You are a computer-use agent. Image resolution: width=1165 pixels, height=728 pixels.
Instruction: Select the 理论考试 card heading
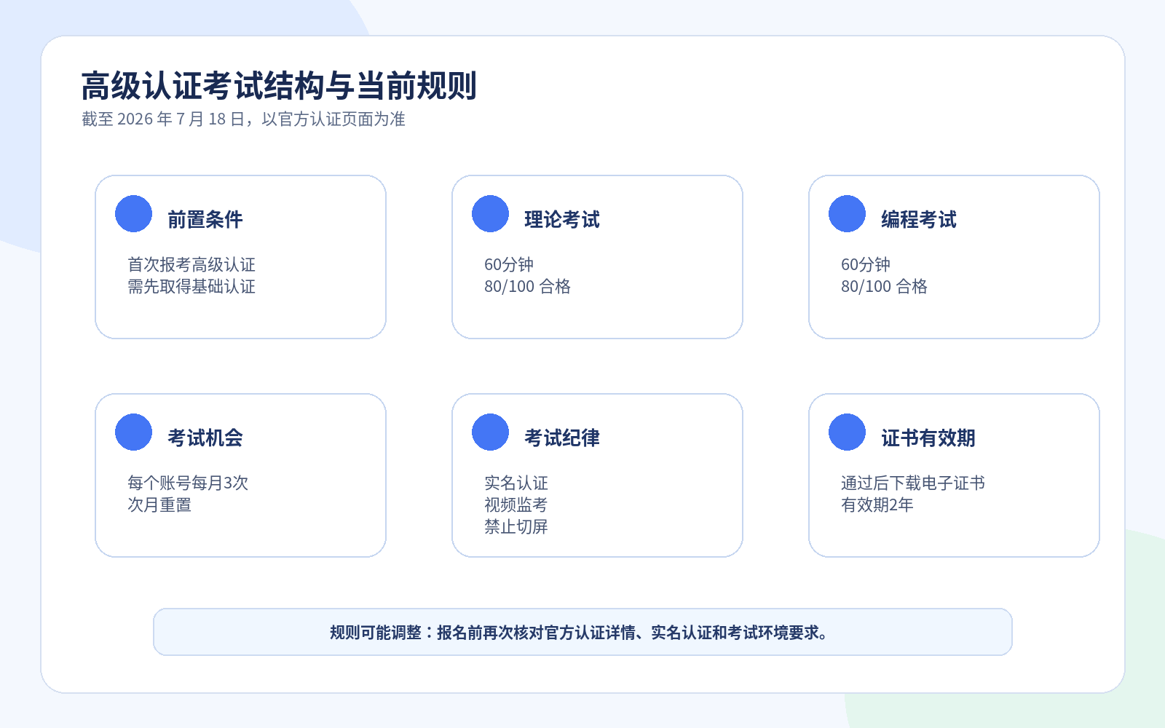tap(562, 219)
